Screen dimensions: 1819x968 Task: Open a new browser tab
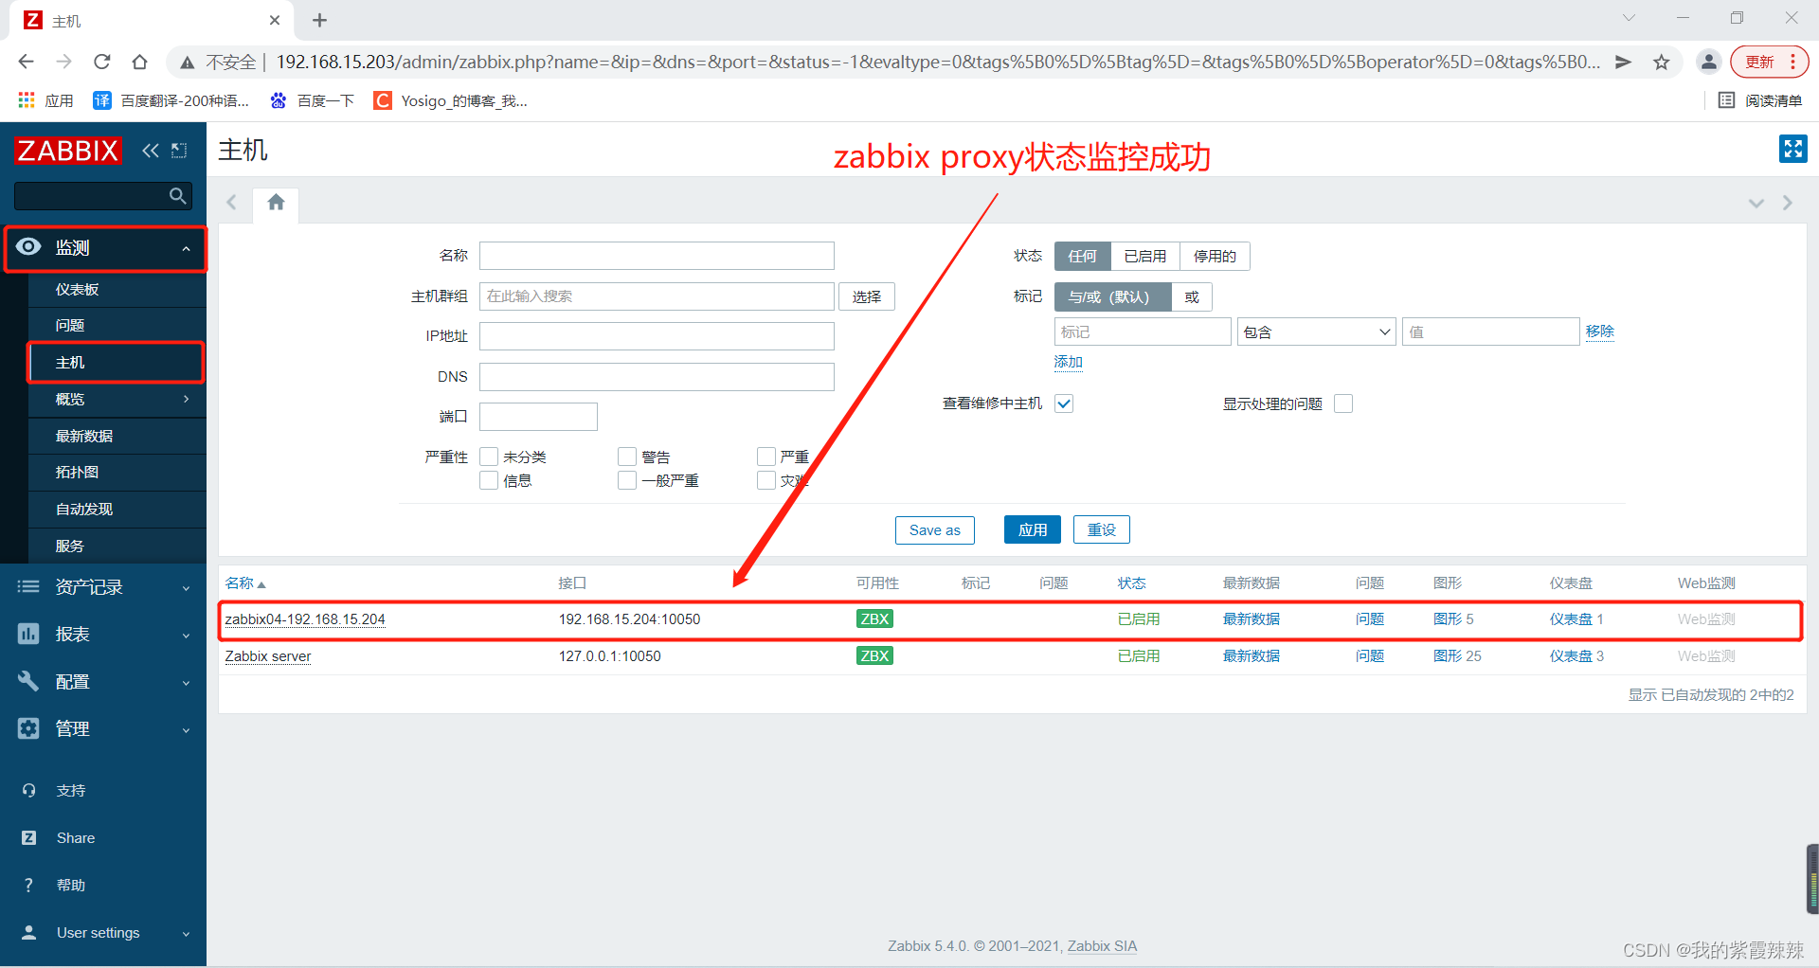319,20
